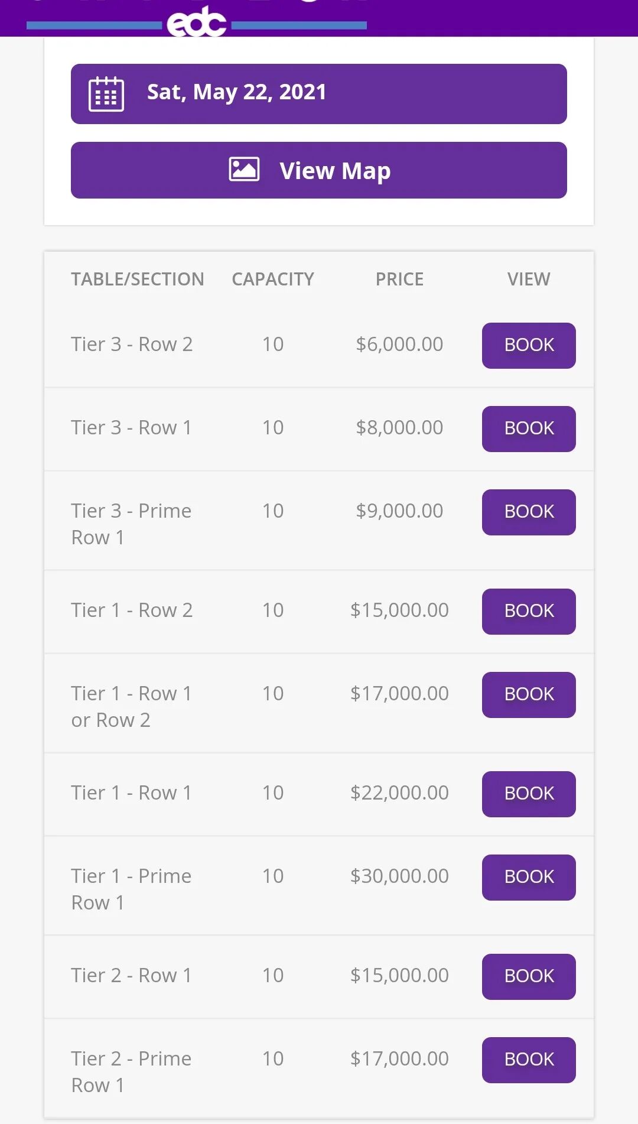Click the CAPACITY column header
This screenshot has height=1124, width=638.
coord(273,279)
